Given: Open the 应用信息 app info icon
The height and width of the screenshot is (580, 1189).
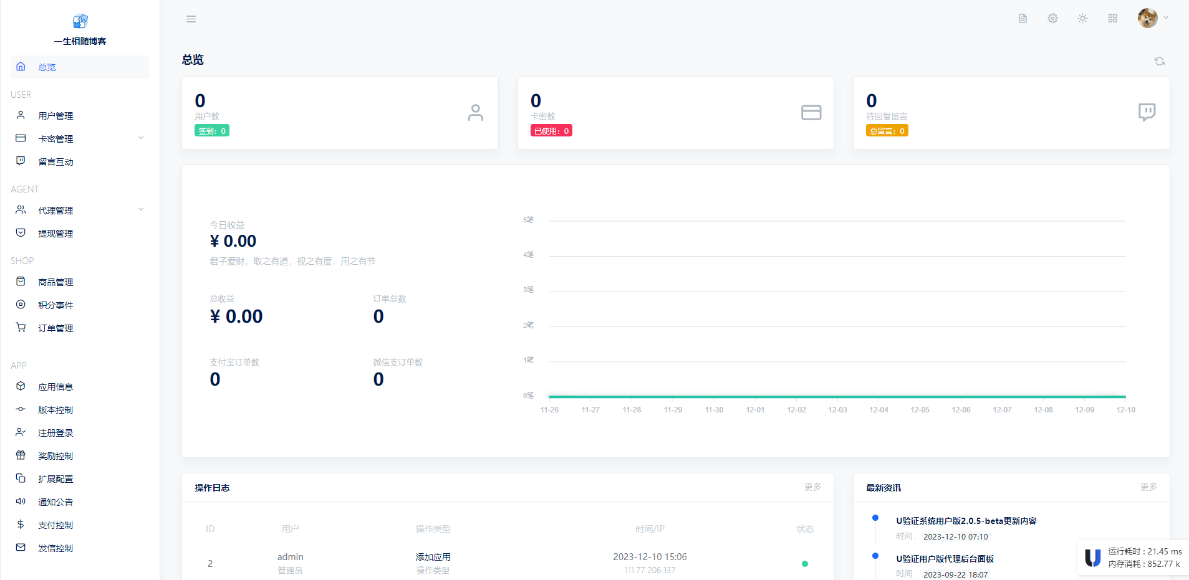Looking at the screenshot, I should click(20, 386).
